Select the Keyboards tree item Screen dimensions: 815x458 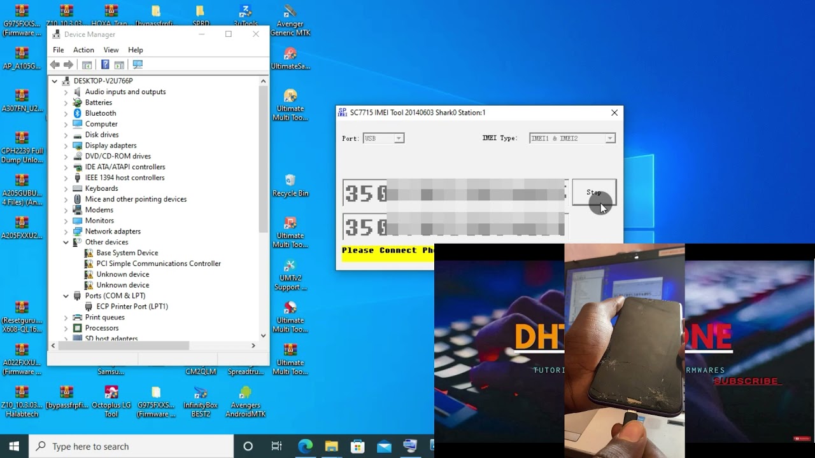point(101,188)
